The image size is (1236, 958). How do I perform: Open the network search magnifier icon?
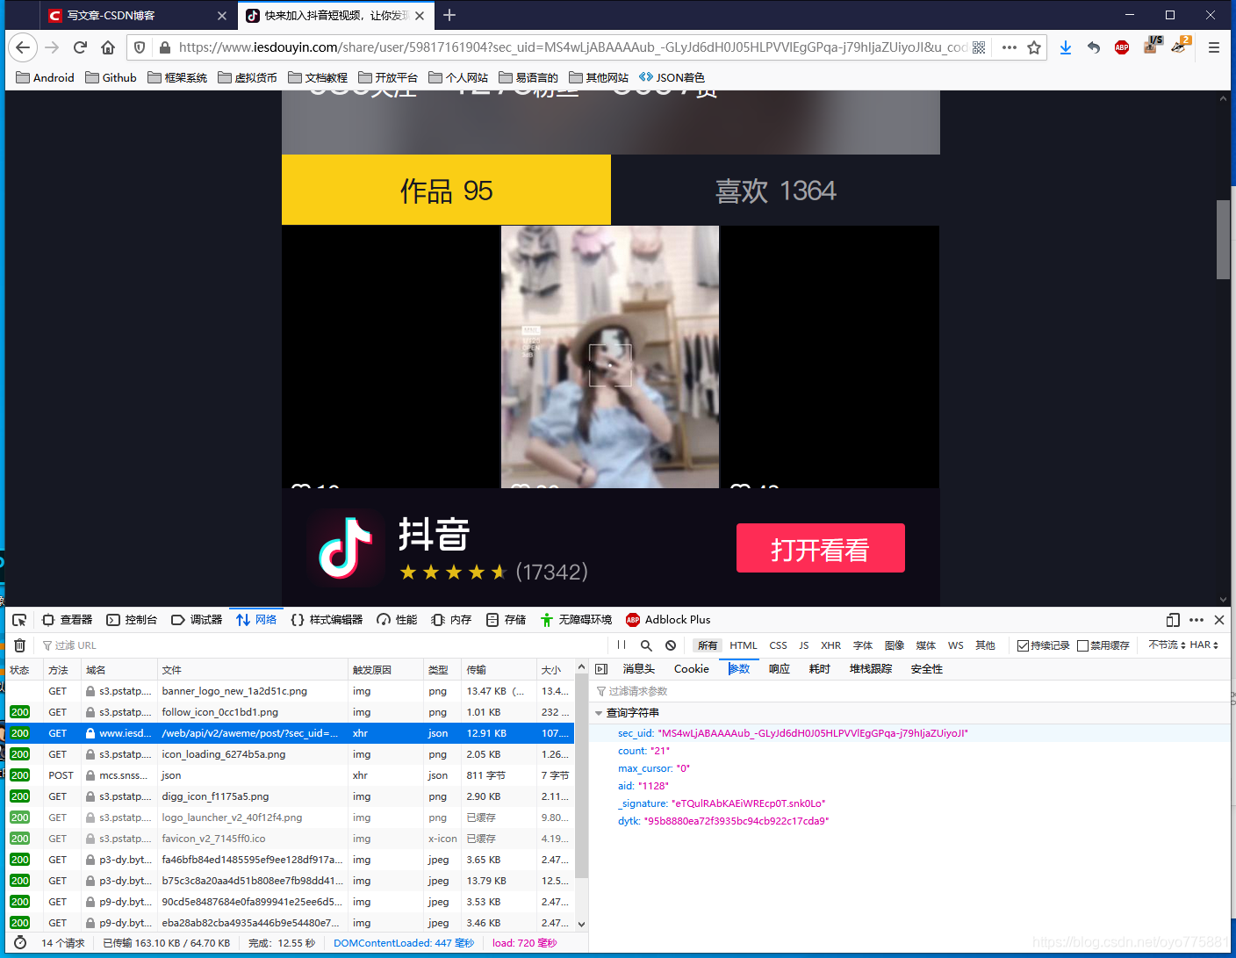(x=646, y=645)
